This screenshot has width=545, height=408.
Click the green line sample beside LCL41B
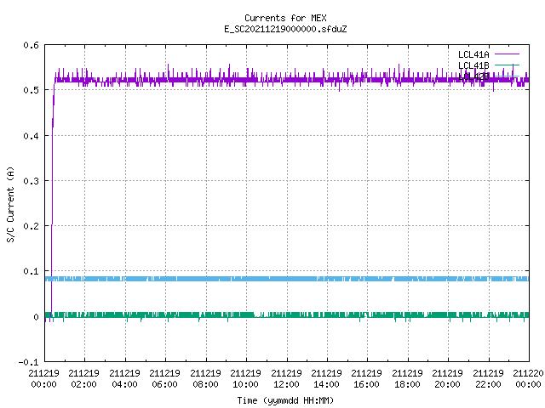point(507,65)
